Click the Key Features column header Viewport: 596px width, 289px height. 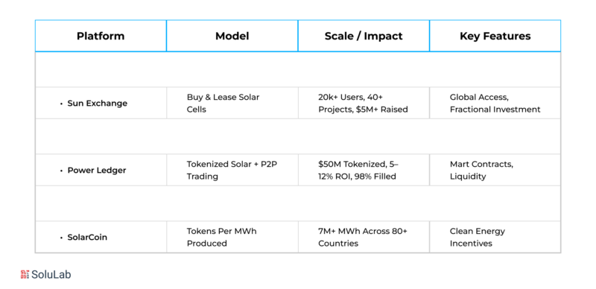tap(495, 36)
